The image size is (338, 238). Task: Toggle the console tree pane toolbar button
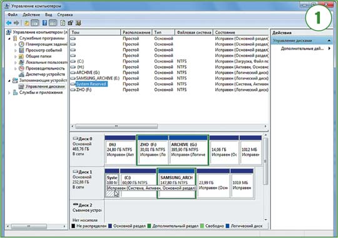coord(34,23)
